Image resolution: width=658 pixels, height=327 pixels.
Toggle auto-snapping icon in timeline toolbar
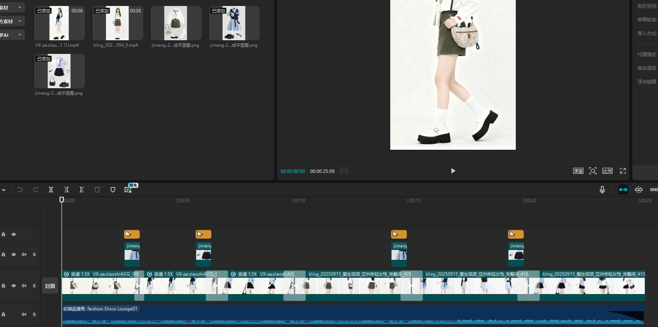pyautogui.click(x=639, y=190)
